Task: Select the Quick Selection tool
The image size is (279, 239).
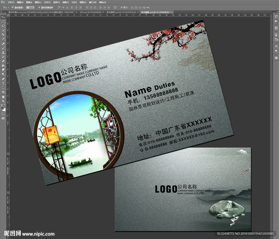Action: pos(3,30)
